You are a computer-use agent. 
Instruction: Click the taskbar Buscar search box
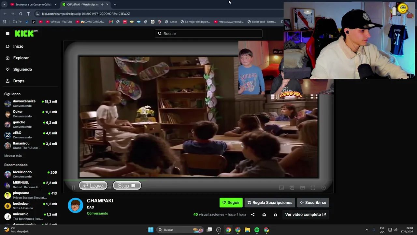coord(180,230)
